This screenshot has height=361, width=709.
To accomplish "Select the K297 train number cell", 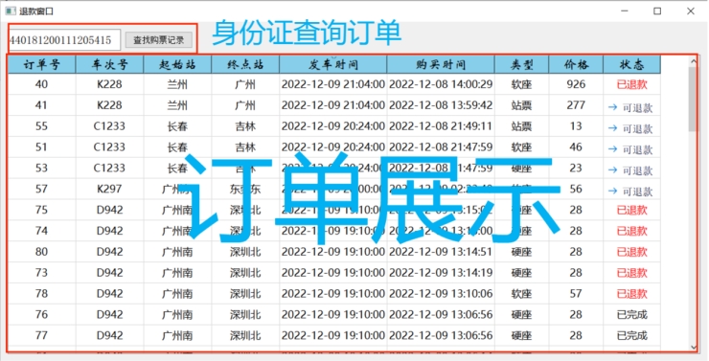I will [x=109, y=189].
